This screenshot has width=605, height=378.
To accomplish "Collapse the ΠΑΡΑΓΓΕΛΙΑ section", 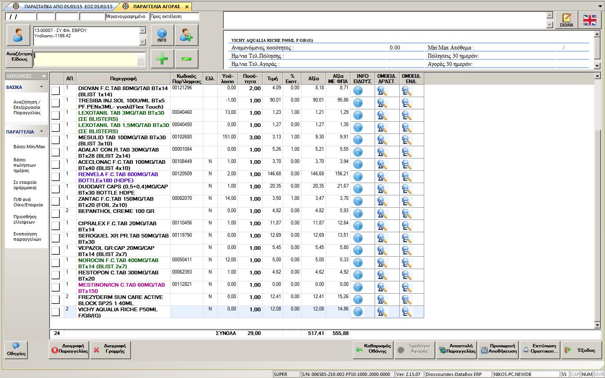I will 41,131.
